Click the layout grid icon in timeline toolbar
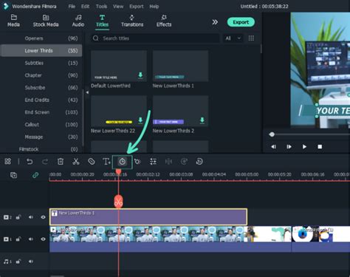350x277 pixels. [x=7, y=162]
